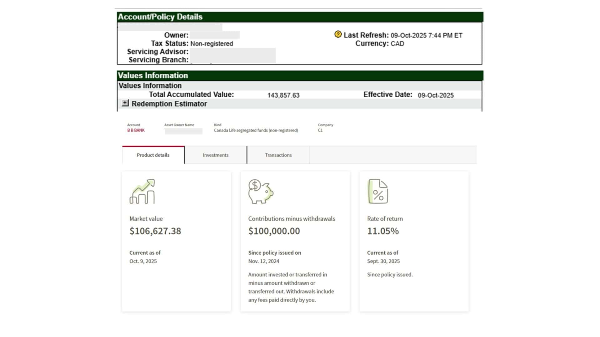
Task: Click the $106,627.38 market value amount
Action: click(x=155, y=231)
